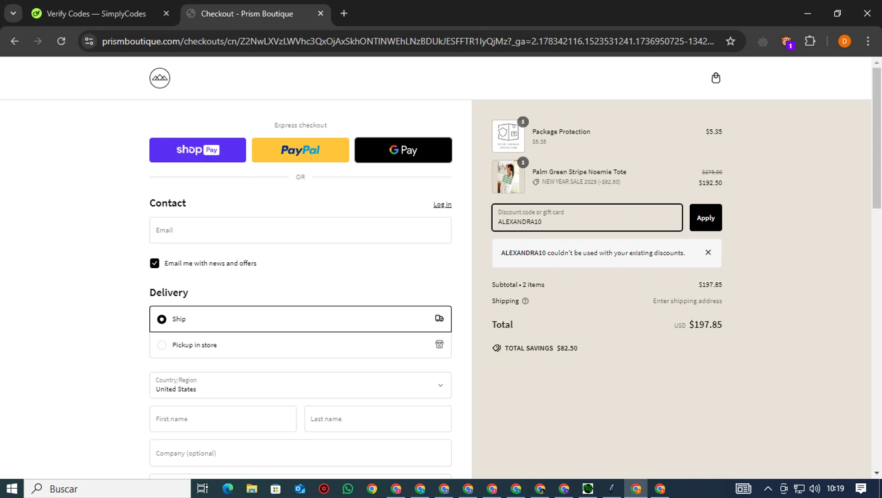Bookmark this page with the star icon
The width and height of the screenshot is (882, 498).
(730, 41)
